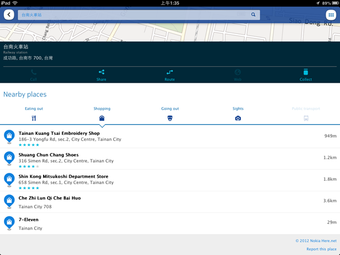The image size is (340, 255).
Task: Select the Shopping bag category icon
Action: (102, 118)
